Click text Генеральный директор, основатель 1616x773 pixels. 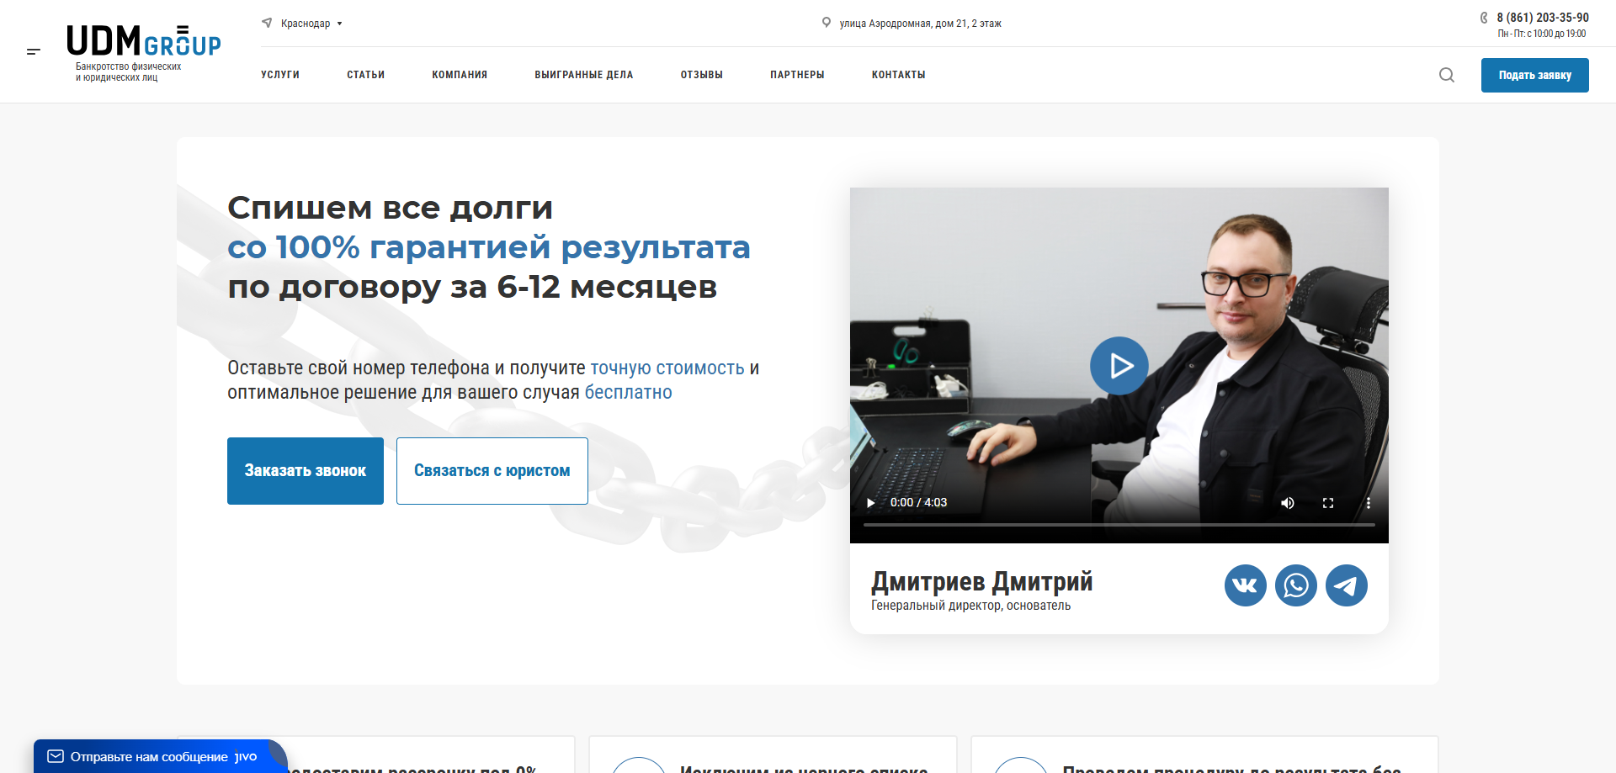point(971,606)
